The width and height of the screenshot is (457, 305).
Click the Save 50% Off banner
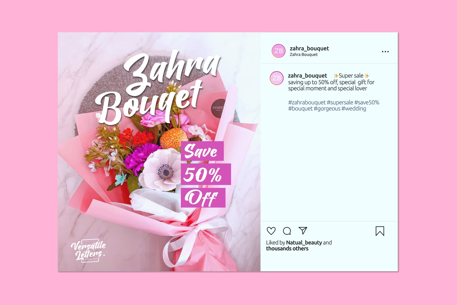click(x=205, y=174)
